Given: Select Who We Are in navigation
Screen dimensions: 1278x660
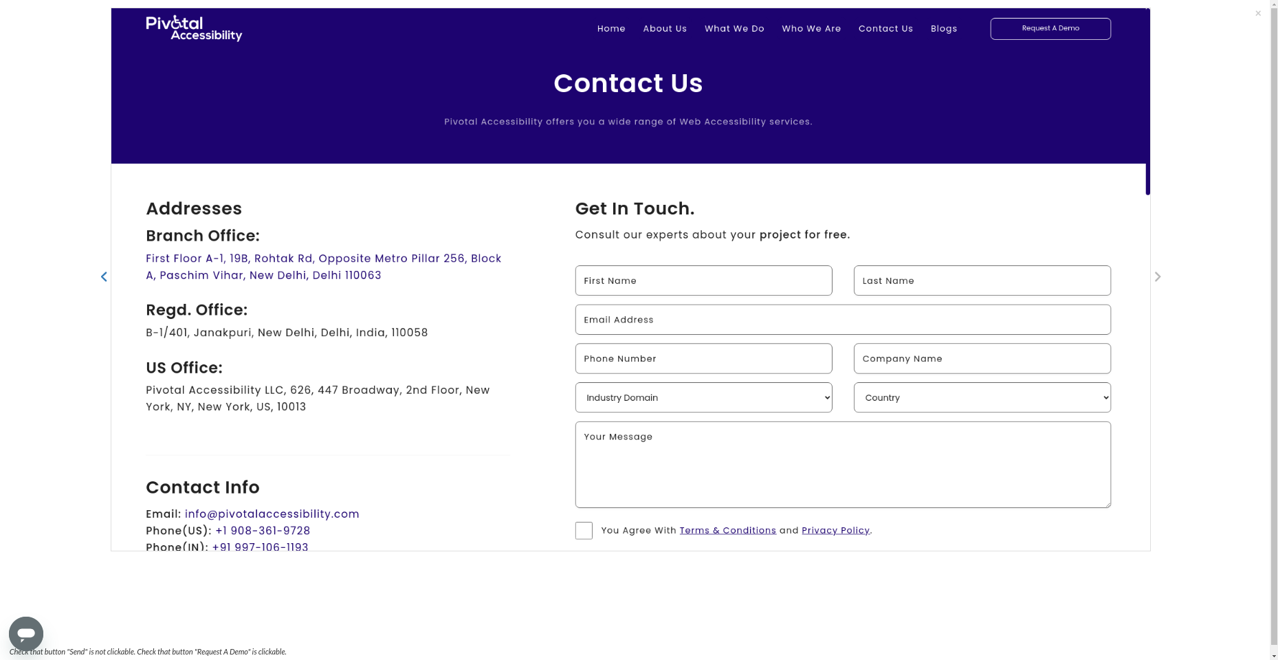Looking at the screenshot, I should [x=811, y=29].
